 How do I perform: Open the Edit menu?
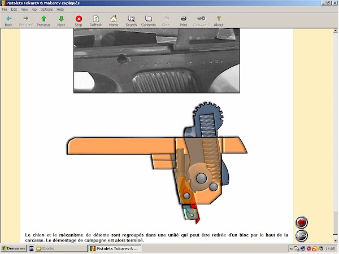tap(14, 9)
